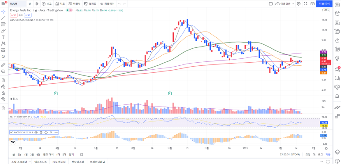341x164 pixels.
Task: Open the watchlist panel icon
Action: click(337, 4)
